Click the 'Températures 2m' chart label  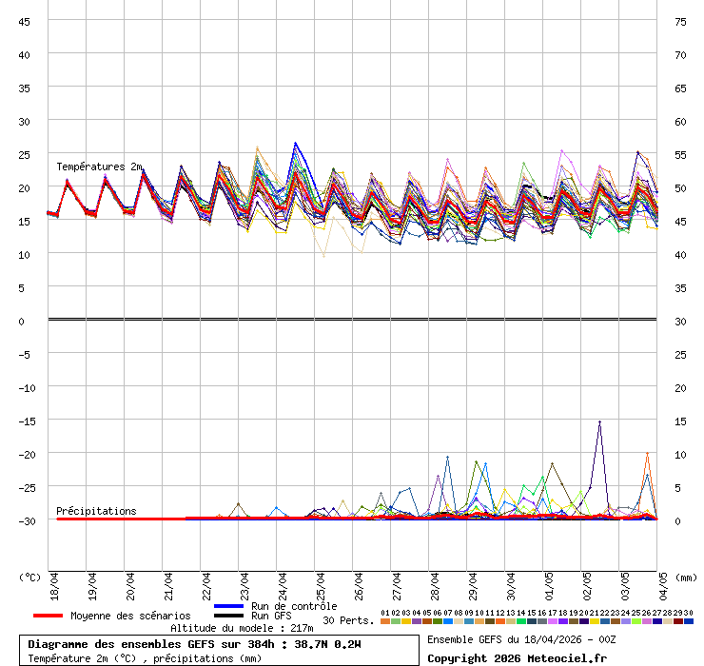coord(99,167)
